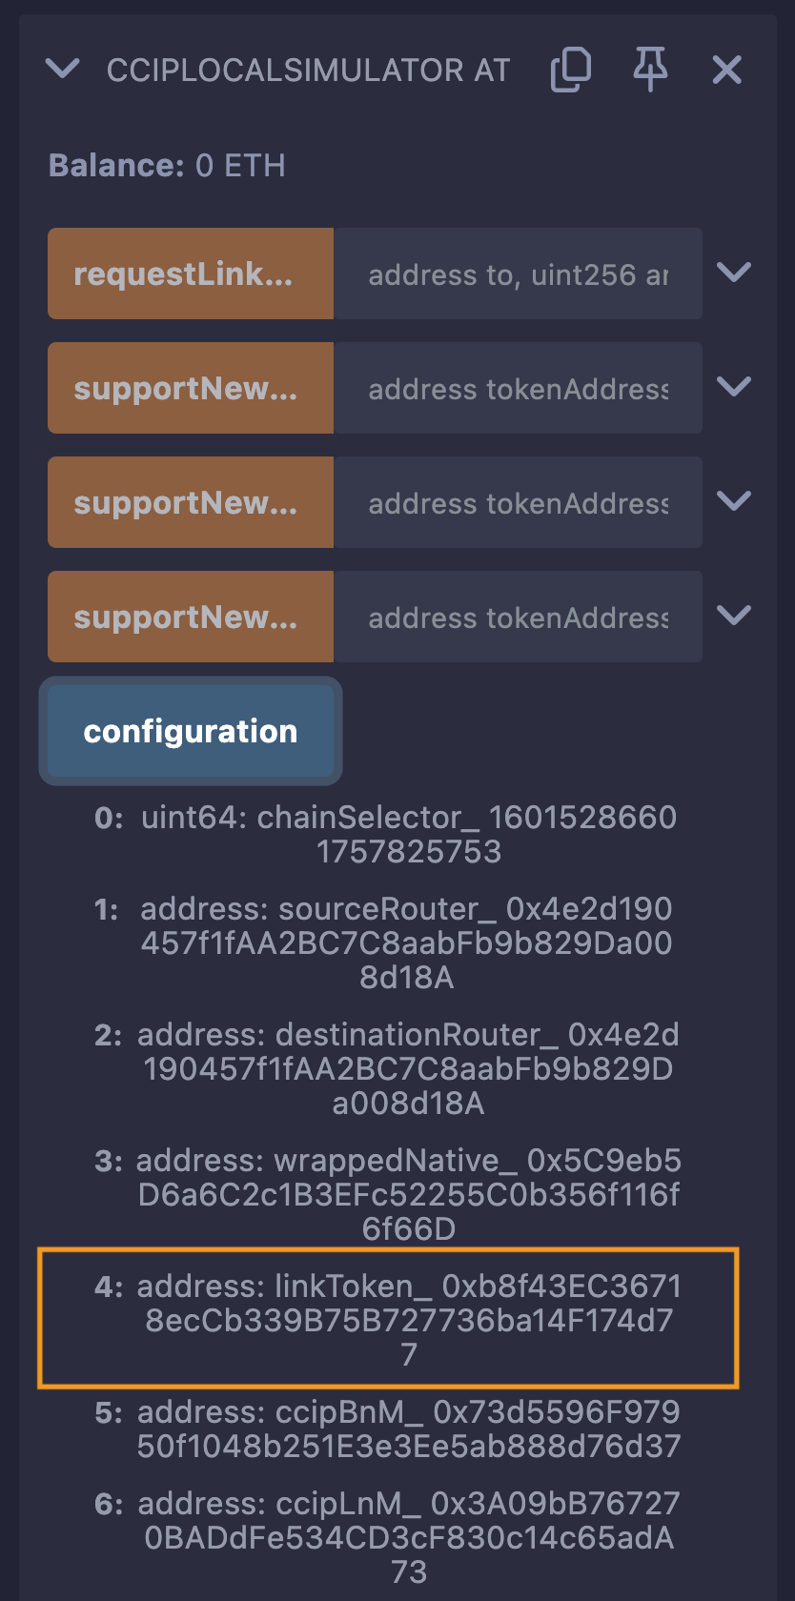Remove the contract with the X icon
Screen dimensions: 795x1601
(x=726, y=70)
